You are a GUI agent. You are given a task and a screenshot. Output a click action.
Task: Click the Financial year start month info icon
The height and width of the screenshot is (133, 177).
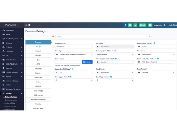coord(116,59)
